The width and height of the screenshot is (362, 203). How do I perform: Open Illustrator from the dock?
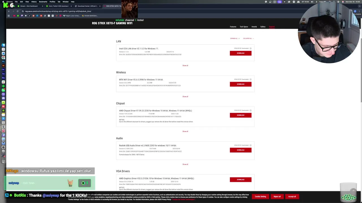point(3,65)
